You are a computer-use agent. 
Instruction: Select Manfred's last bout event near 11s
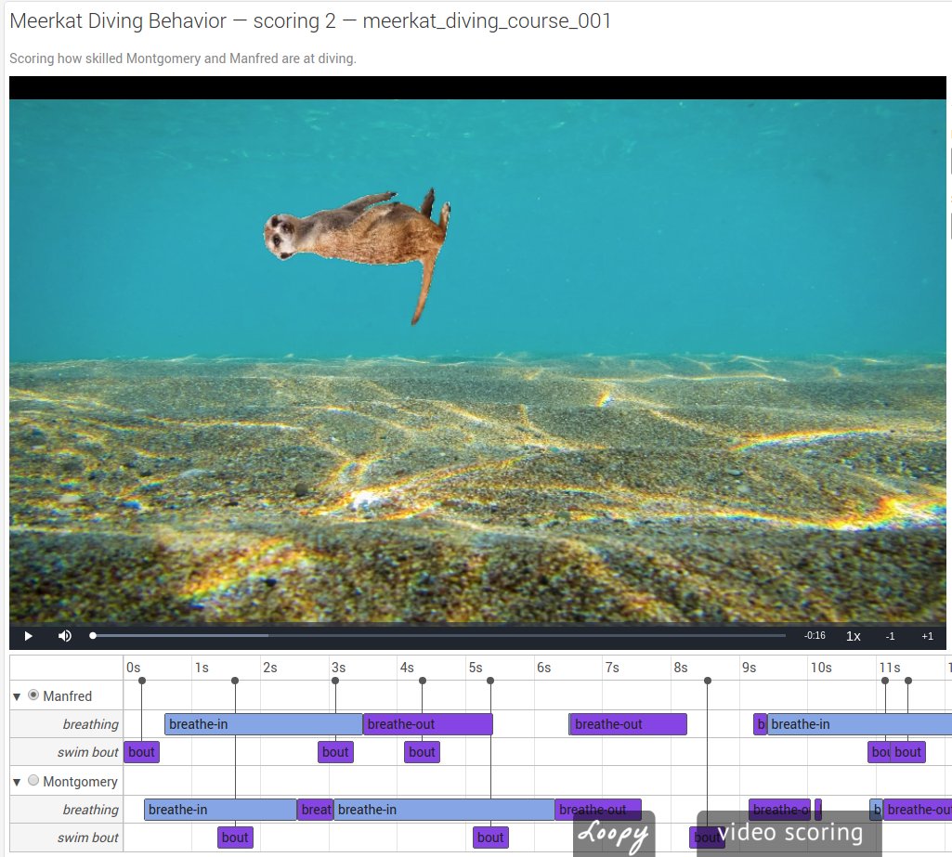(x=907, y=752)
